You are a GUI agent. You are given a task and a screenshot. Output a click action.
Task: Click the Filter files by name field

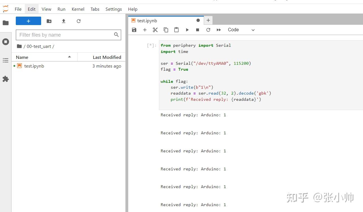tap(65, 35)
